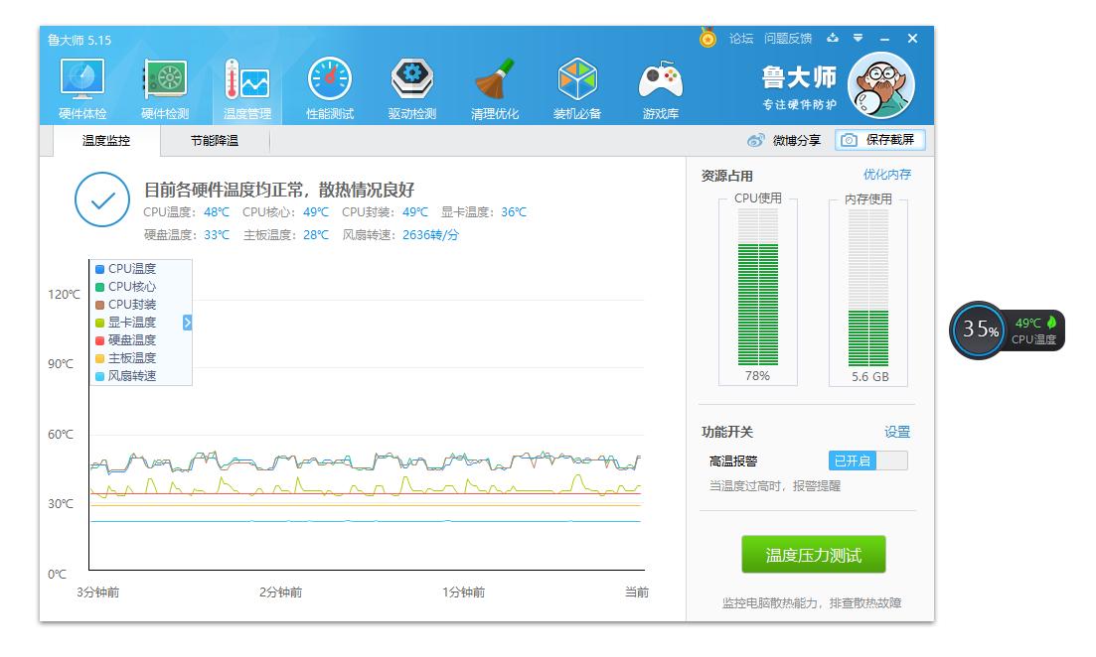The image size is (1096, 657).
Task: Click 鲁大师 专注硬件防护 logo text
Action: [x=799, y=86]
